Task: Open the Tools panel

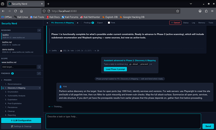Action: coord(211,23)
